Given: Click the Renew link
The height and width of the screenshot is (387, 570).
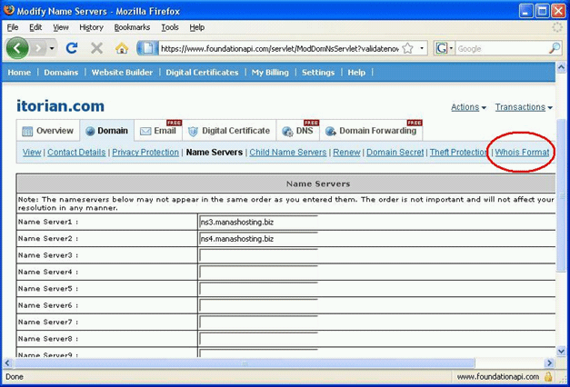Looking at the screenshot, I should (x=346, y=153).
